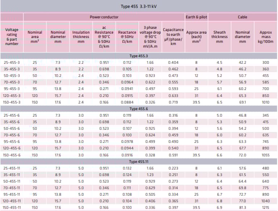Select the 'Sheath thickness mm' column header
The height and width of the screenshot is (211, 278).
tap(219, 37)
